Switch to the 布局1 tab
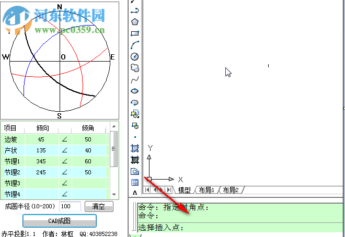 coord(206,190)
